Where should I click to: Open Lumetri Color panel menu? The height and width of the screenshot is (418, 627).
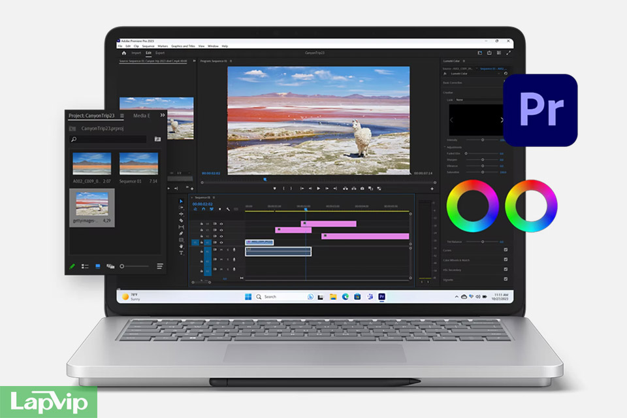coord(464,61)
